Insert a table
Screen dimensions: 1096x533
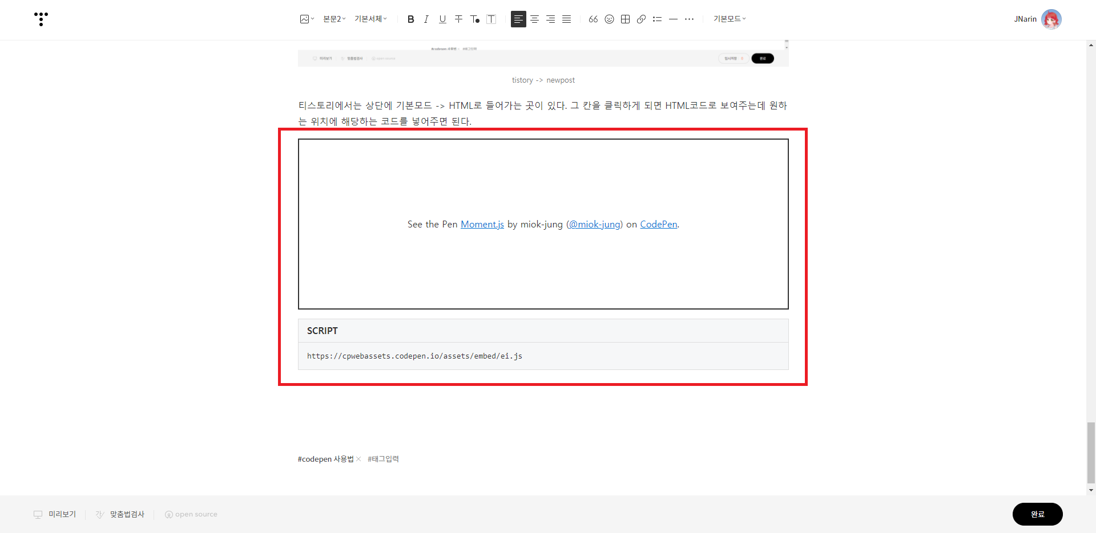pyautogui.click(x=625, y=19)
